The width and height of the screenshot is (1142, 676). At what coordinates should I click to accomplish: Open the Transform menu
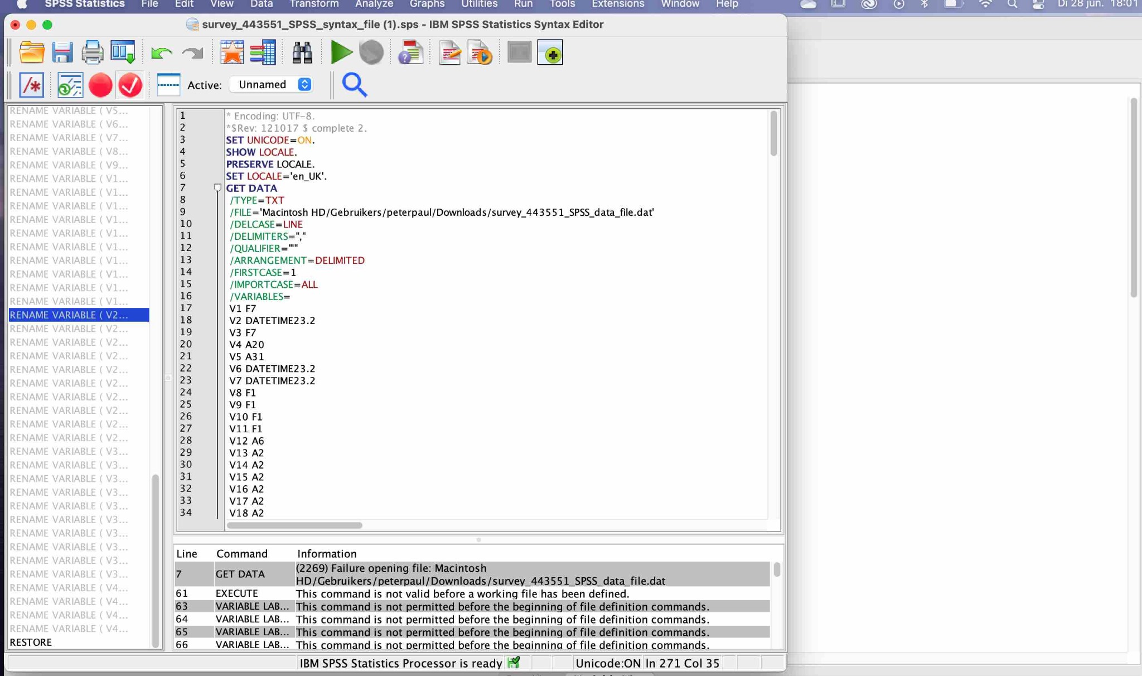coord(314,4)
